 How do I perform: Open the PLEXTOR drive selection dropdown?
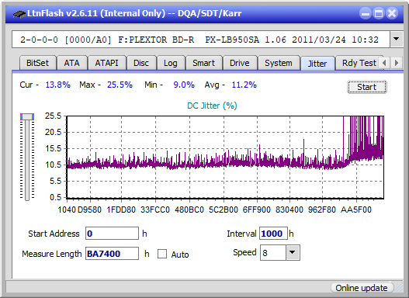pos(397,40)
